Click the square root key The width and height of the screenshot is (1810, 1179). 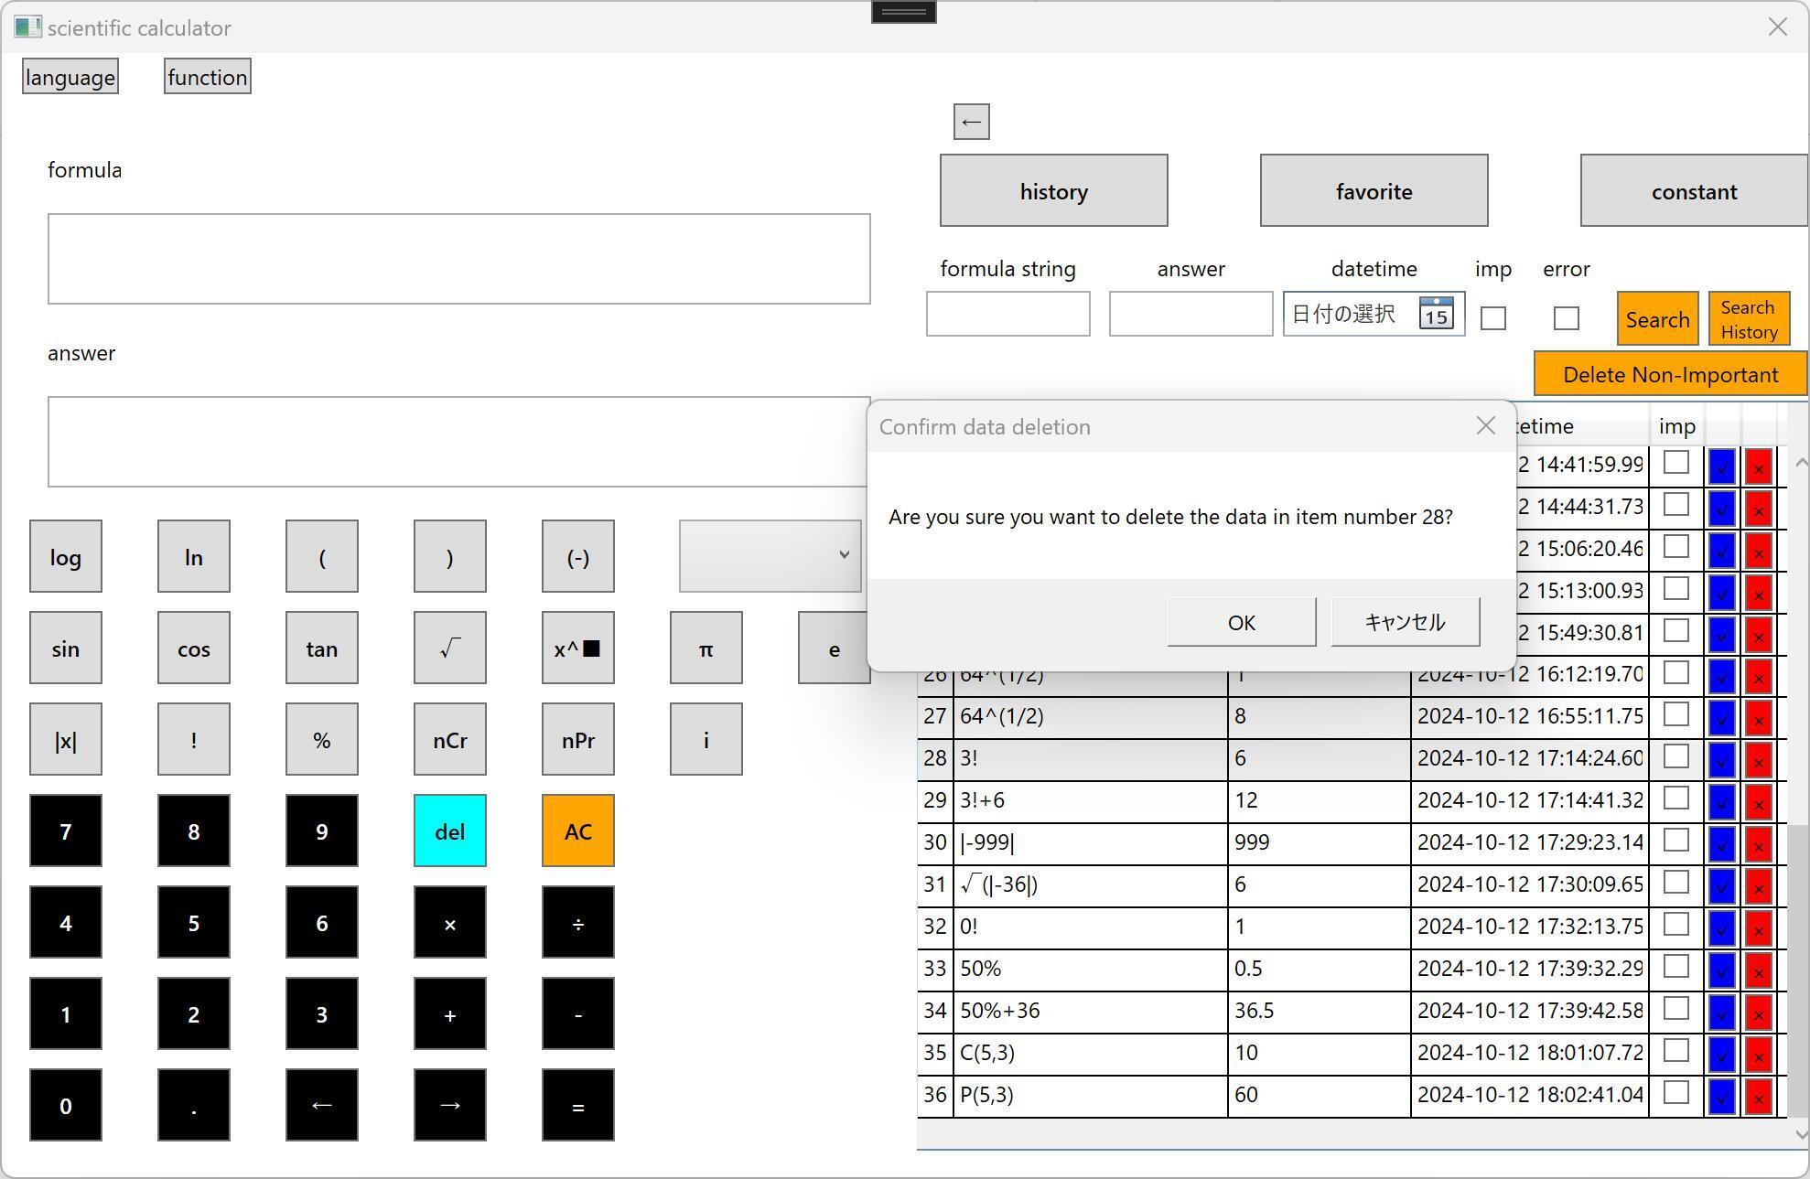tap(449, 648)
